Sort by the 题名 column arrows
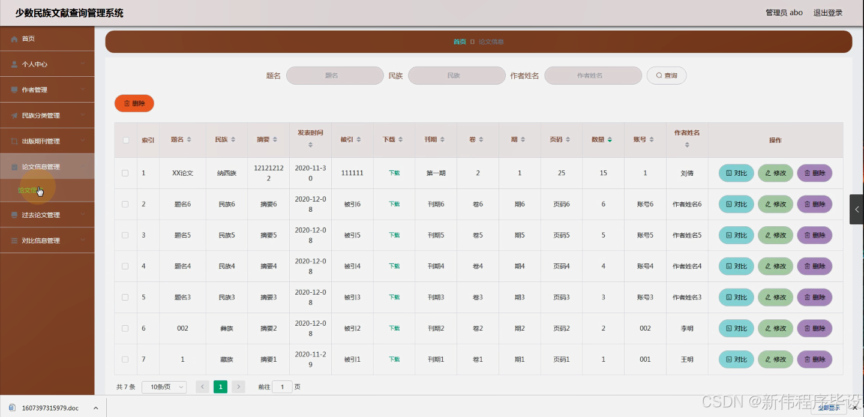 click(189, 140)
